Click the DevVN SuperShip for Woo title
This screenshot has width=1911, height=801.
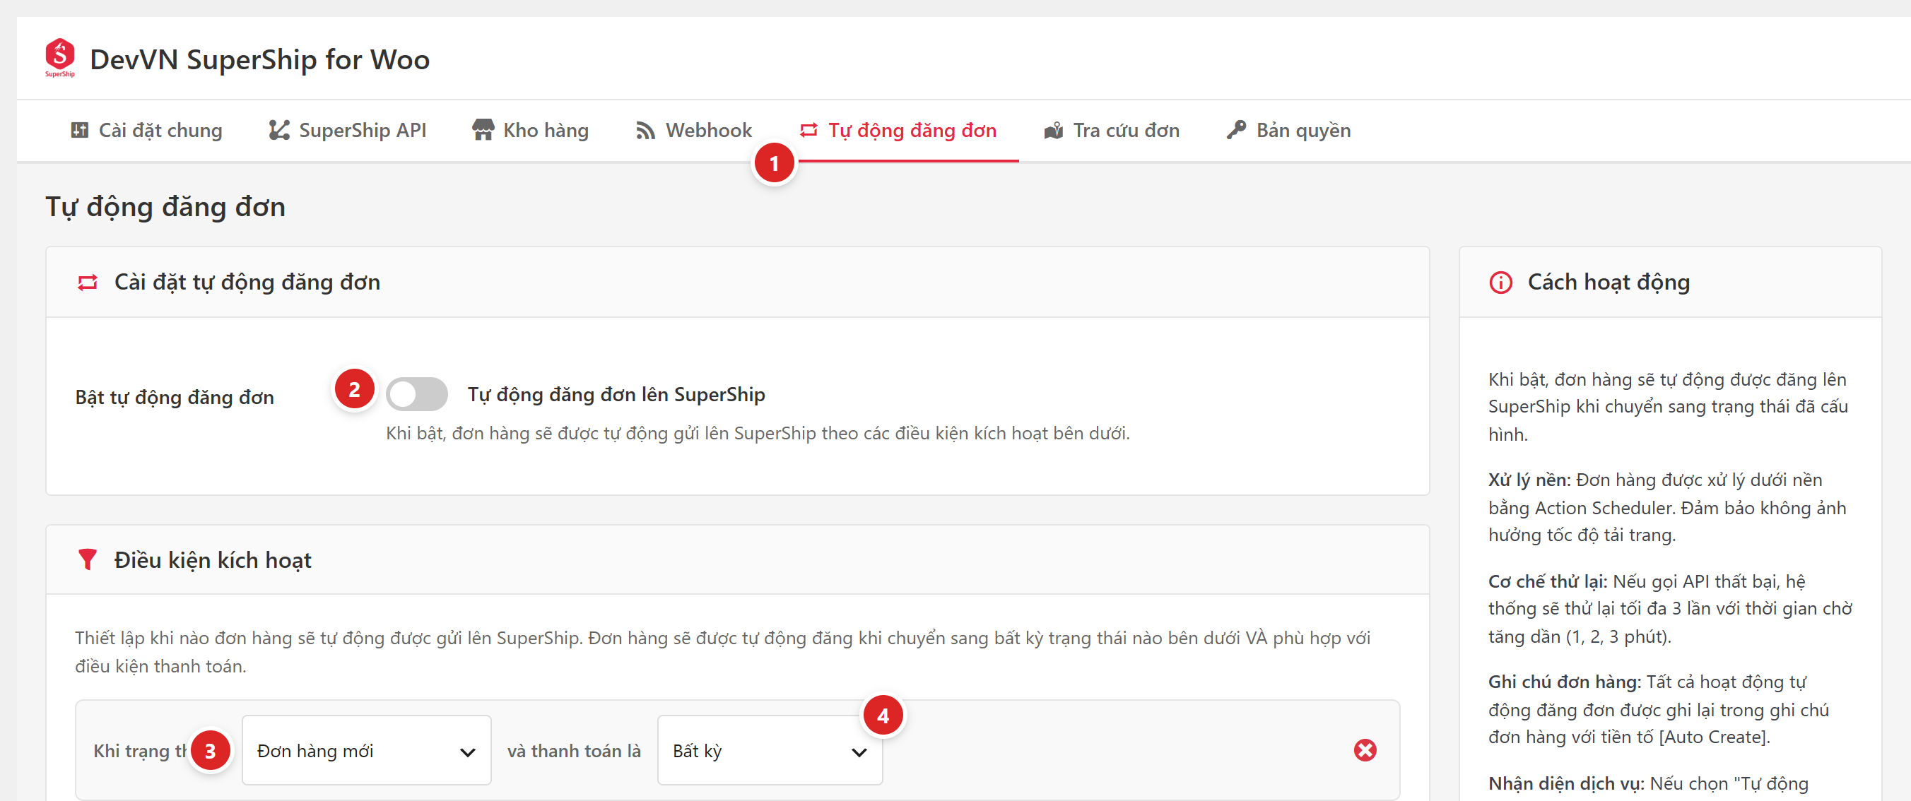(259, 59)
